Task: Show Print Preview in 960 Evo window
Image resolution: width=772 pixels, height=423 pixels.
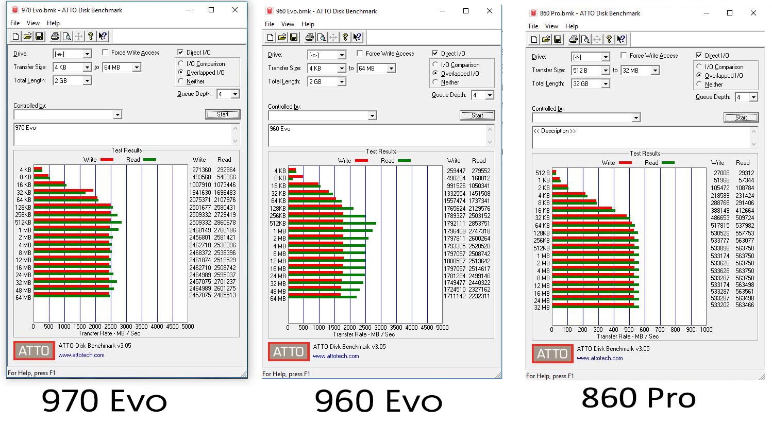Action: 321,37
